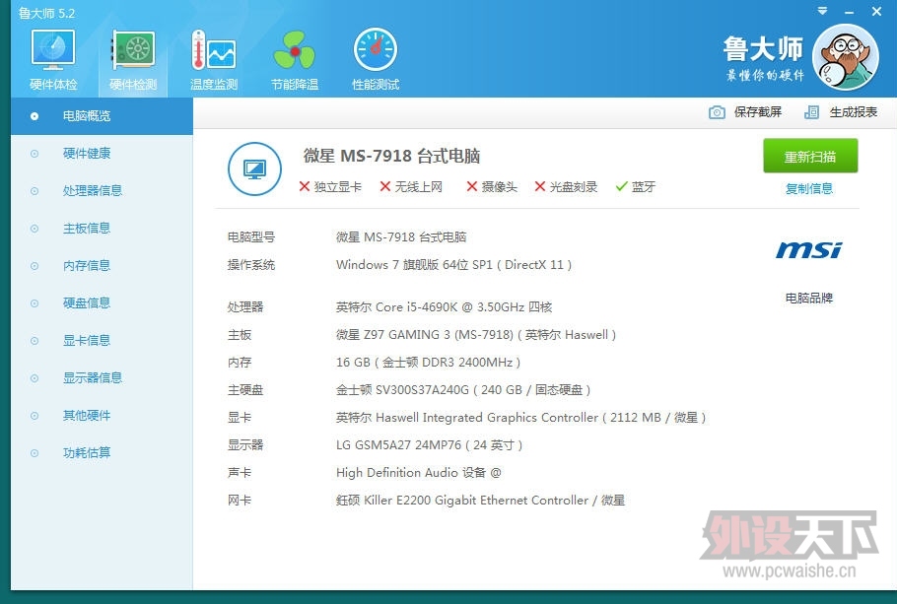Screen dimensions: 897x604
Task: Click the red X next to 独立显卡
Action: tap(305, 186)
